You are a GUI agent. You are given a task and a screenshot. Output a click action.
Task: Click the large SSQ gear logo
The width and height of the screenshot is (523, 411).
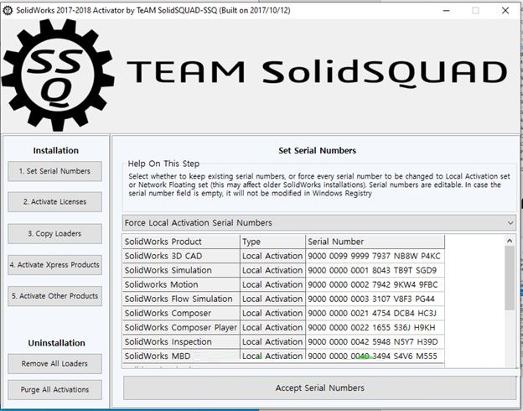coord(57,75)
